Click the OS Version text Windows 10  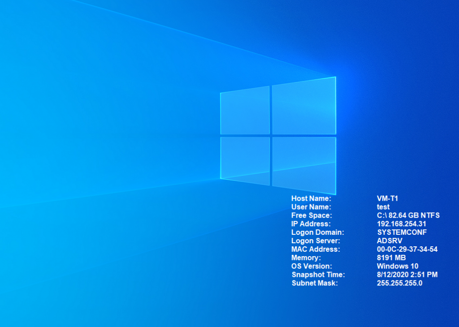397,266
